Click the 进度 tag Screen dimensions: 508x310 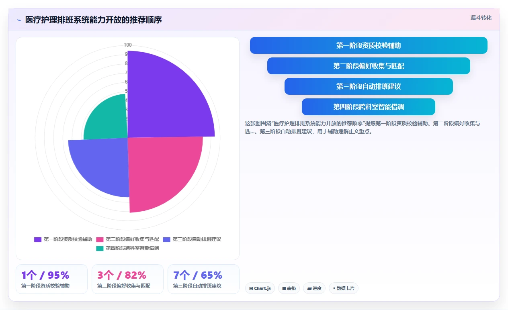(x=314, y=288)
